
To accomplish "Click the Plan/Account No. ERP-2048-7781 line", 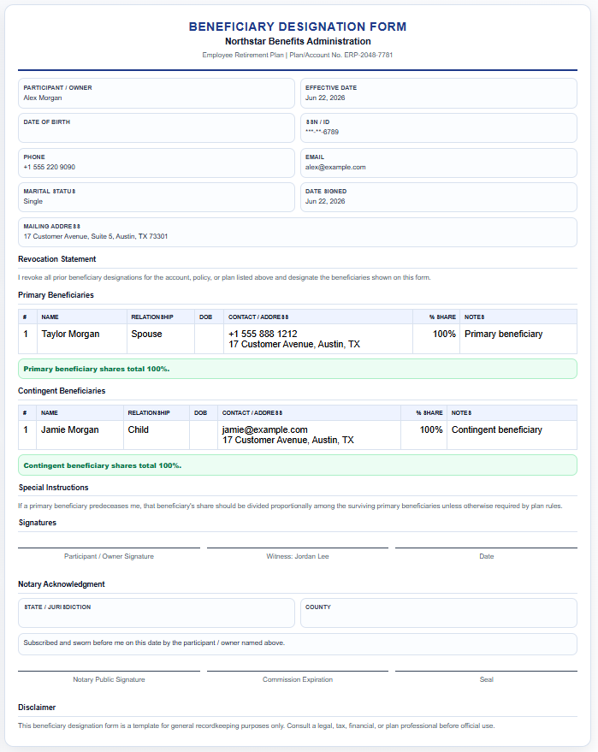I will tap(298, 55).
